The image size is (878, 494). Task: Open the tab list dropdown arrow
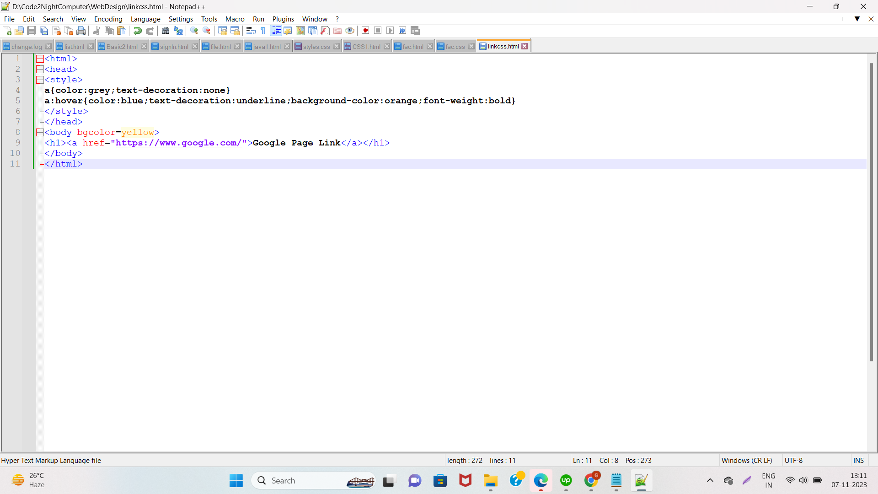857,19
